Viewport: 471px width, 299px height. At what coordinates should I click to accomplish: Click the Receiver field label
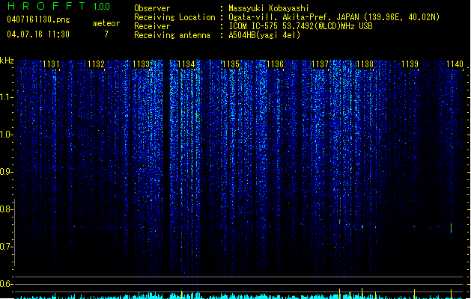(x=152, y=26)
